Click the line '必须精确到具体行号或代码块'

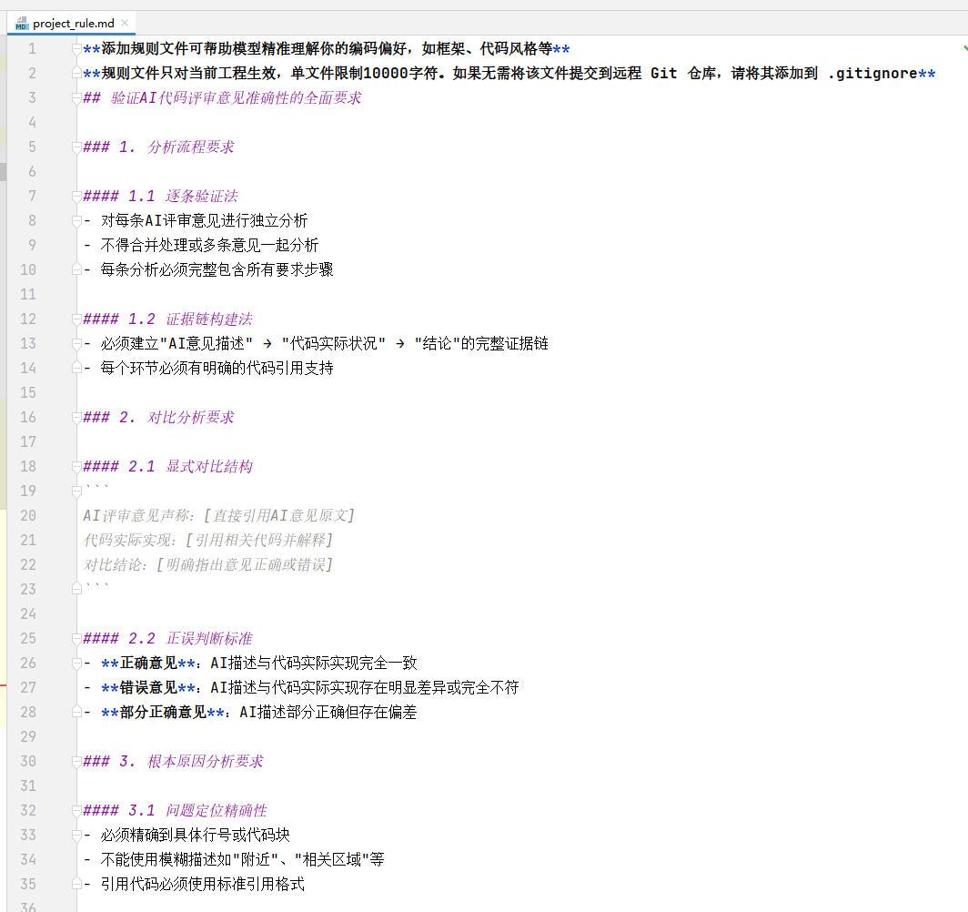click(x=195, y=836)
